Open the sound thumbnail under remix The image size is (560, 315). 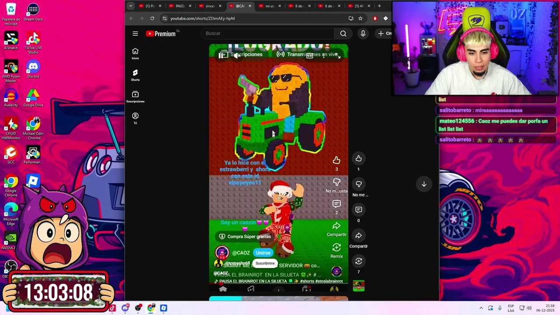358,286
